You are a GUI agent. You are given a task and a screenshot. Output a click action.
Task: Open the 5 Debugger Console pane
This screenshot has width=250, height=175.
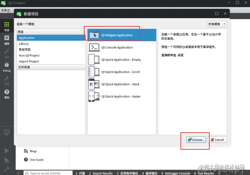tap(176, 173)
